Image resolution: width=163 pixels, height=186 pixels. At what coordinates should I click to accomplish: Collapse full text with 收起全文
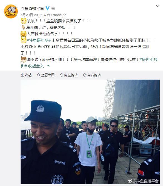pyautogui.click(x=36, y=66)
